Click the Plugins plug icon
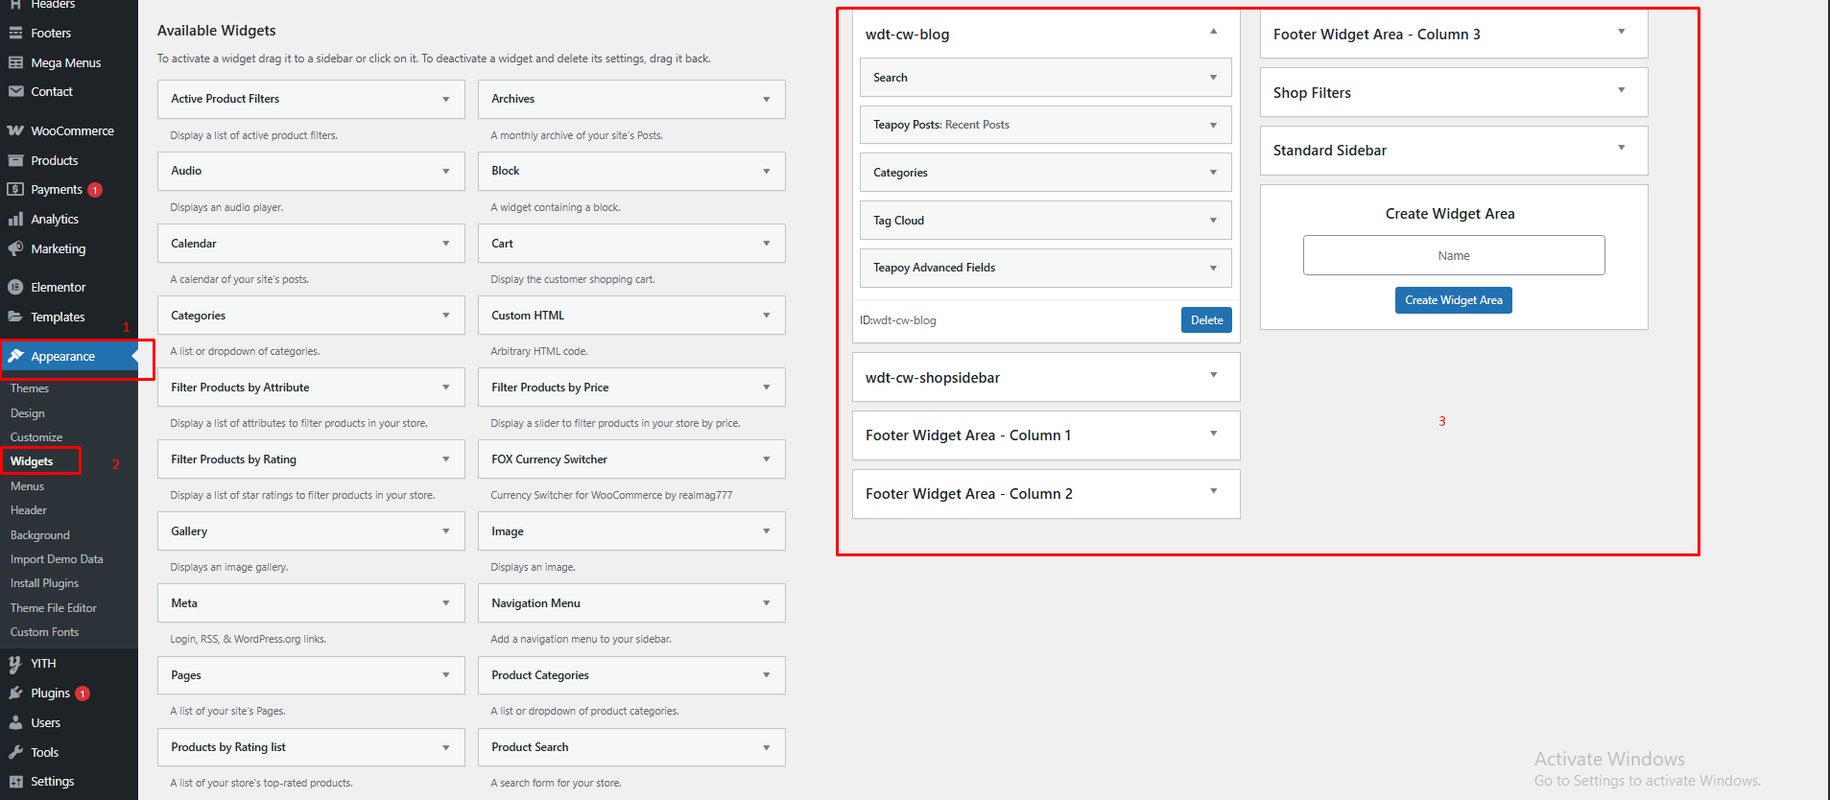 click(15, 694)
